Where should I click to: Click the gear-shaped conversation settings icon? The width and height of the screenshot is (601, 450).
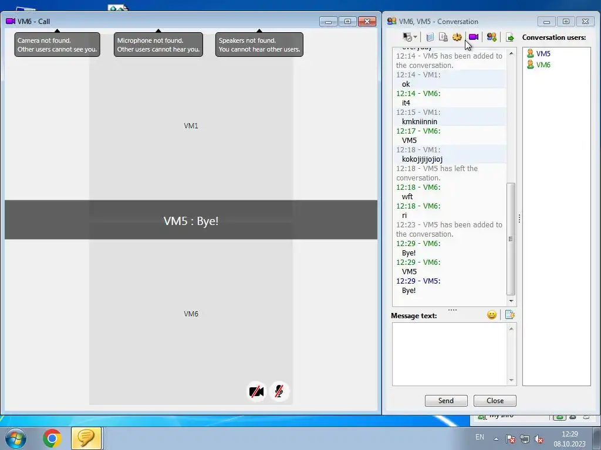click(457, 37)
